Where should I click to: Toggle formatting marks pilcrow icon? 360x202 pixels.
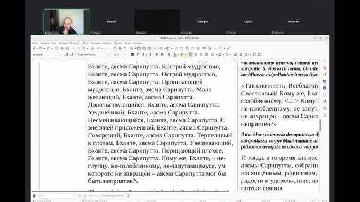click(125, 48)
